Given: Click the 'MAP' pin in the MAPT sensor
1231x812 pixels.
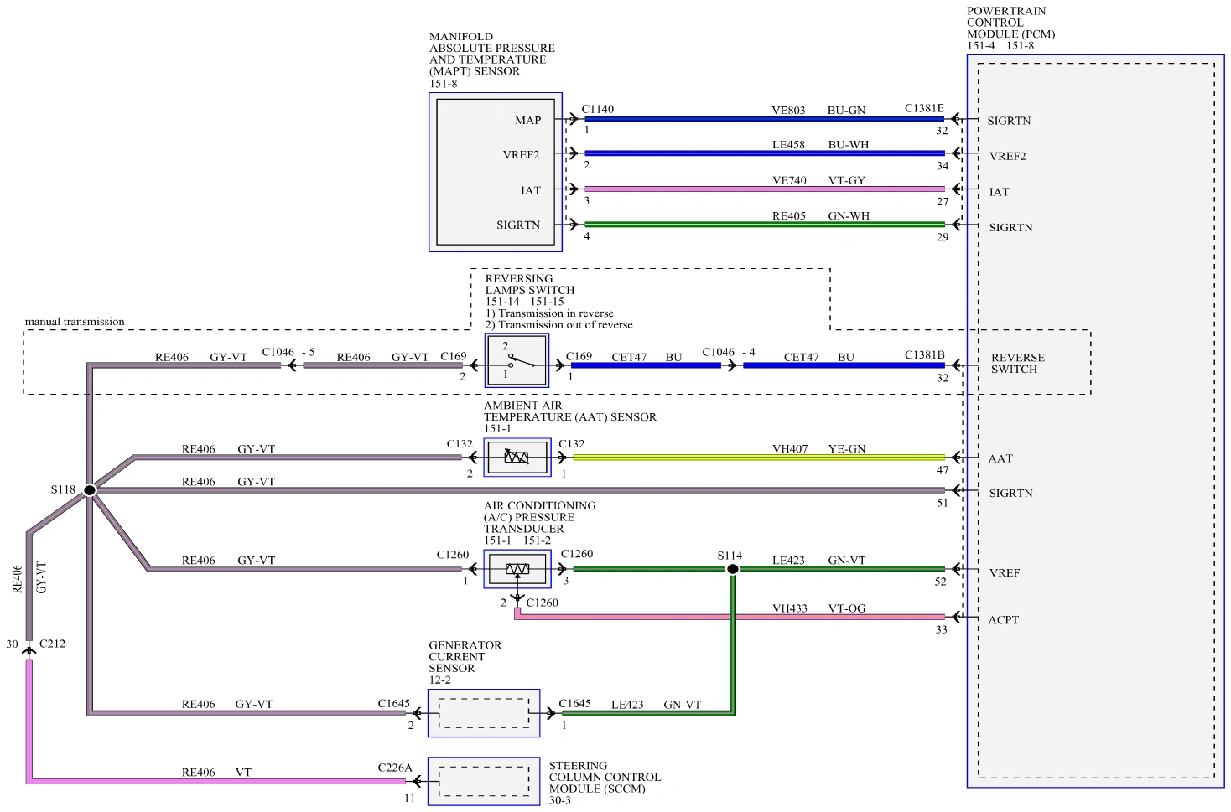Looking at the screenshot, I should coord(528,120).
